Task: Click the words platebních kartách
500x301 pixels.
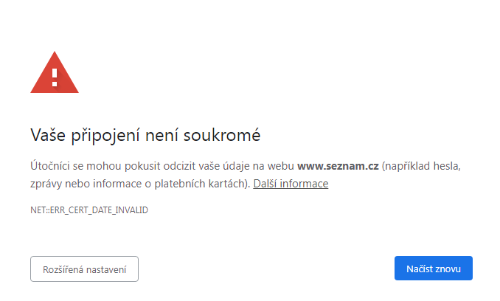Action: click(x=212, y=183)
